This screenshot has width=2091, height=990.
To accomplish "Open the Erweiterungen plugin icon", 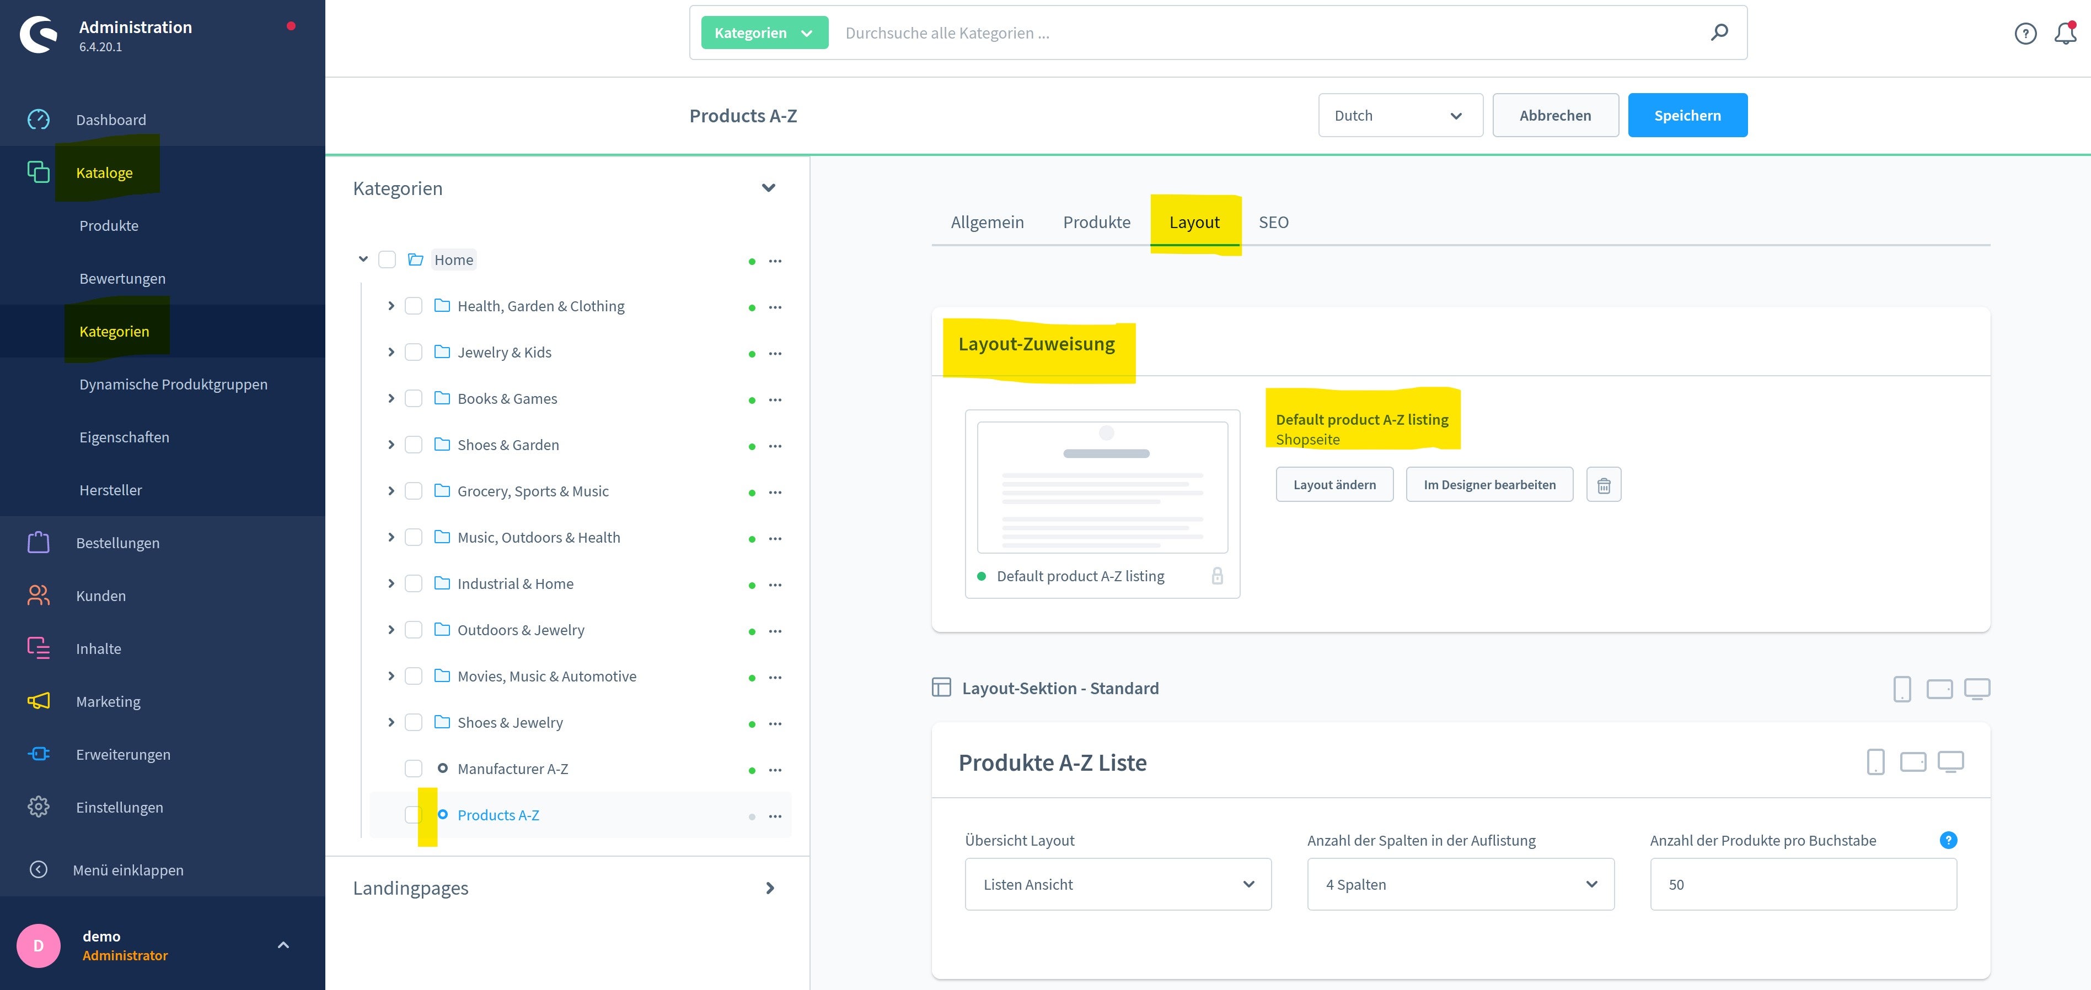I will coord(38,754).
